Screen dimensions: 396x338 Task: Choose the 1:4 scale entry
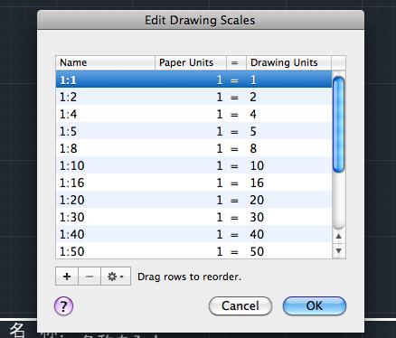tap(193, 114)
